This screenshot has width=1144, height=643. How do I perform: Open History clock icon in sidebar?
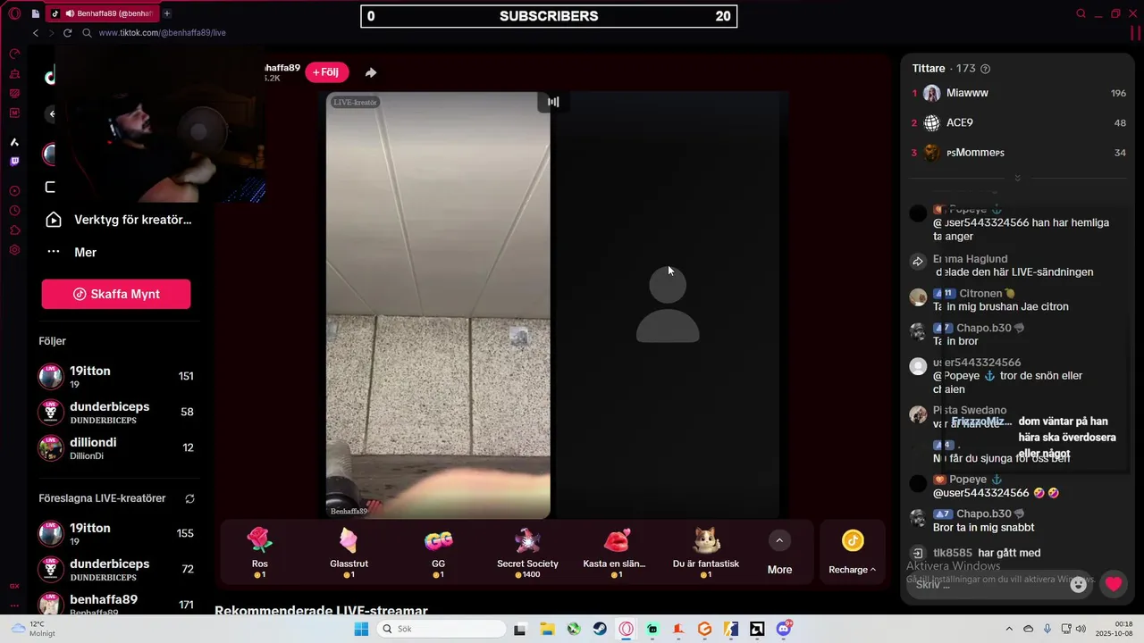[x=14, y=211]
